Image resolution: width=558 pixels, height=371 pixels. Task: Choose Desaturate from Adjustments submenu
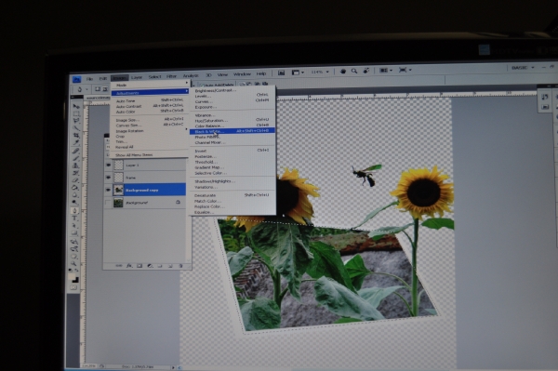pyautogui.click(x=232, y=195)
